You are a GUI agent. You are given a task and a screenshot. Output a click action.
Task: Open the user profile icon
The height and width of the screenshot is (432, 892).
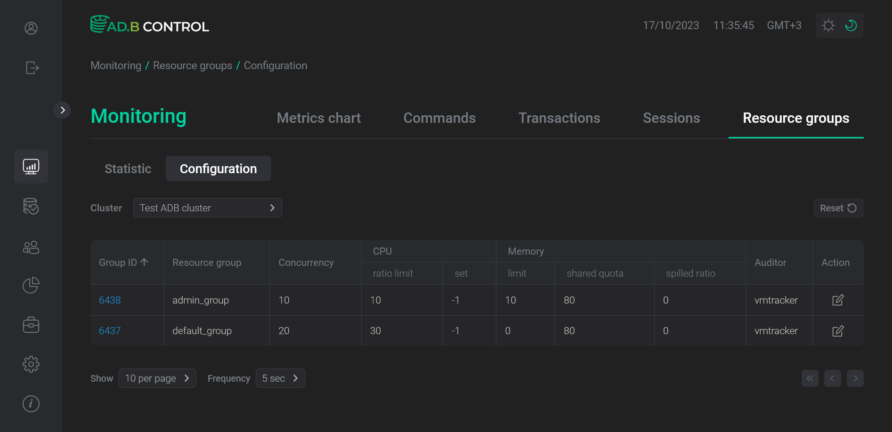coord(31,28)
